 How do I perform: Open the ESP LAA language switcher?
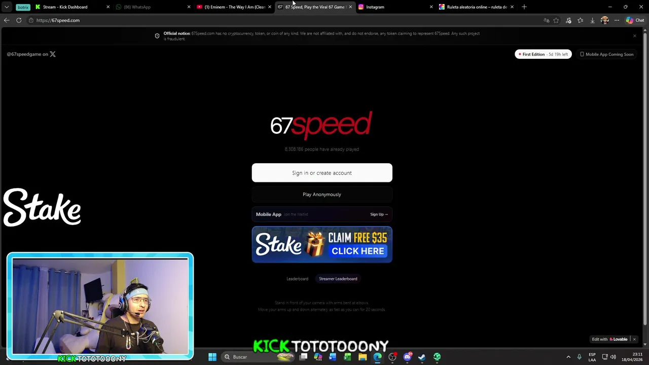coord(592,357)
